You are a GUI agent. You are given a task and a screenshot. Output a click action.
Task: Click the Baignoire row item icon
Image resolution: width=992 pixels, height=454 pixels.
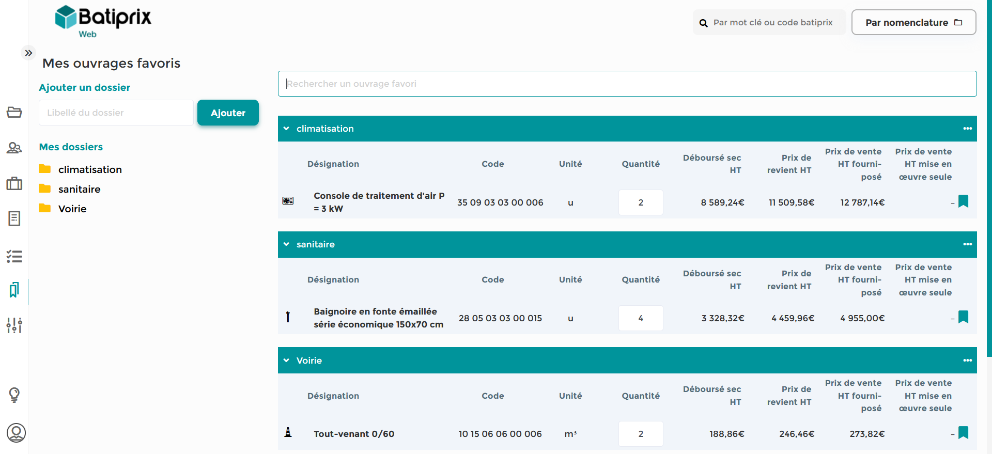tap(288, 317)
